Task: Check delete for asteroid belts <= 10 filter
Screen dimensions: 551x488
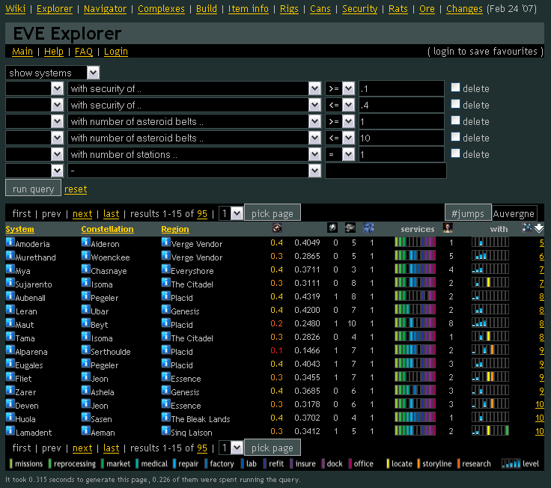Action: point(455,137)
